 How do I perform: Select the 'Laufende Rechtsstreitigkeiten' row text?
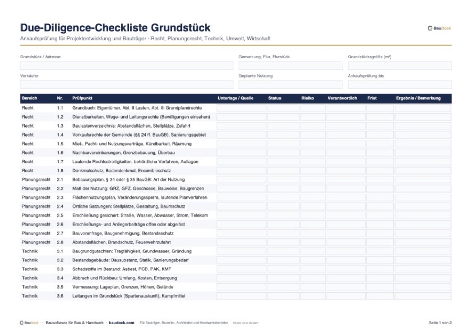(x=135, y=162)
